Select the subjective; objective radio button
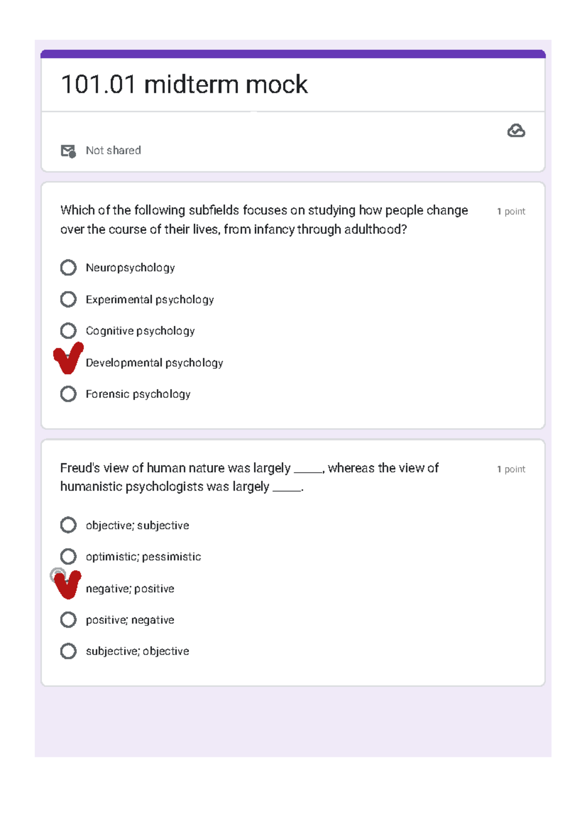587x831 pixels. (68, 651)
